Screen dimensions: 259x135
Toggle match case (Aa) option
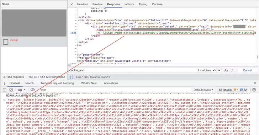coord(226,70)
